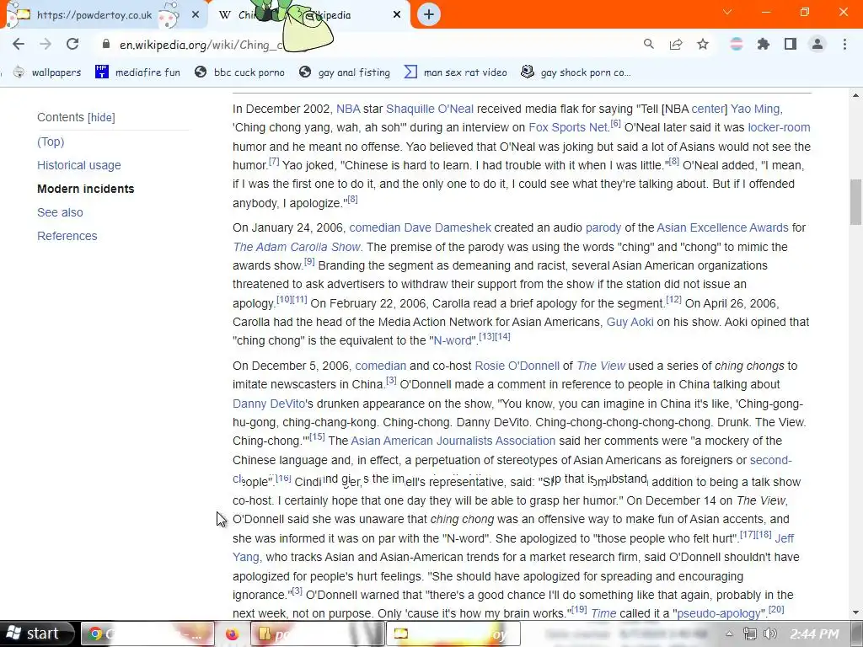The height and width of the screenshot is (647, 863).
Task: Follow the parody link
Action: pos(603,227)
